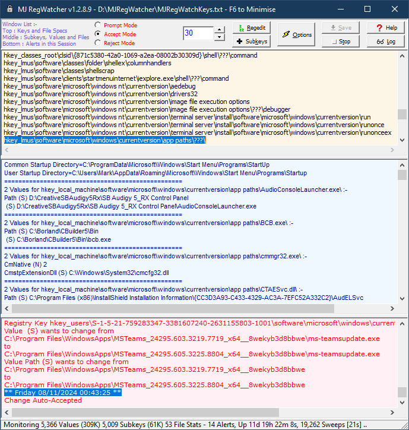Select the classes\shellscrap key row

coord(59,71)
